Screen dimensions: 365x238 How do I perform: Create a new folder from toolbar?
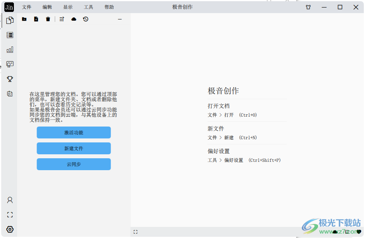24,19
